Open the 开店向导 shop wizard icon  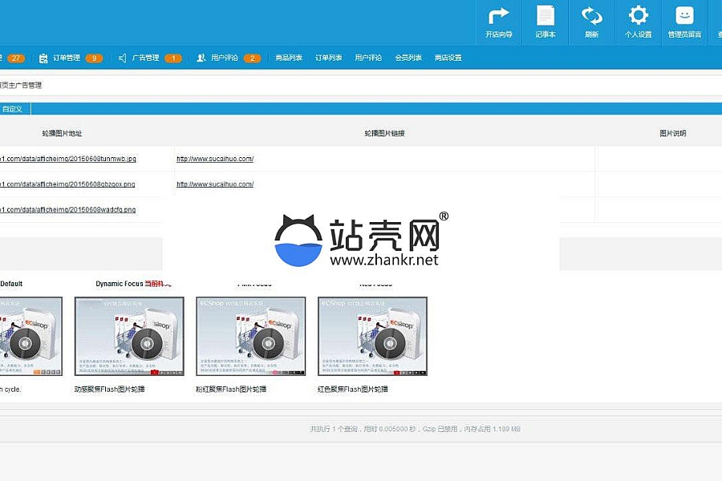(499, 16)
